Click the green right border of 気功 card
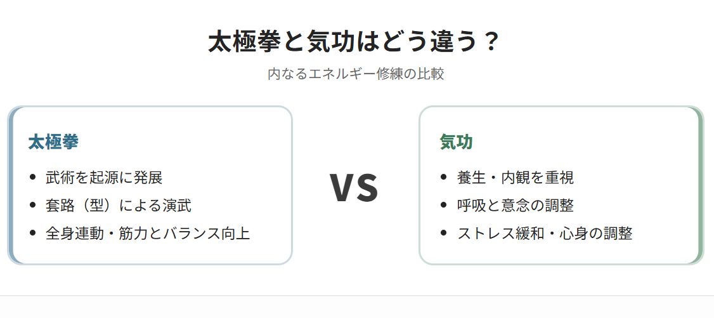This screenshot has width=714, height=318. pos(701,185)
